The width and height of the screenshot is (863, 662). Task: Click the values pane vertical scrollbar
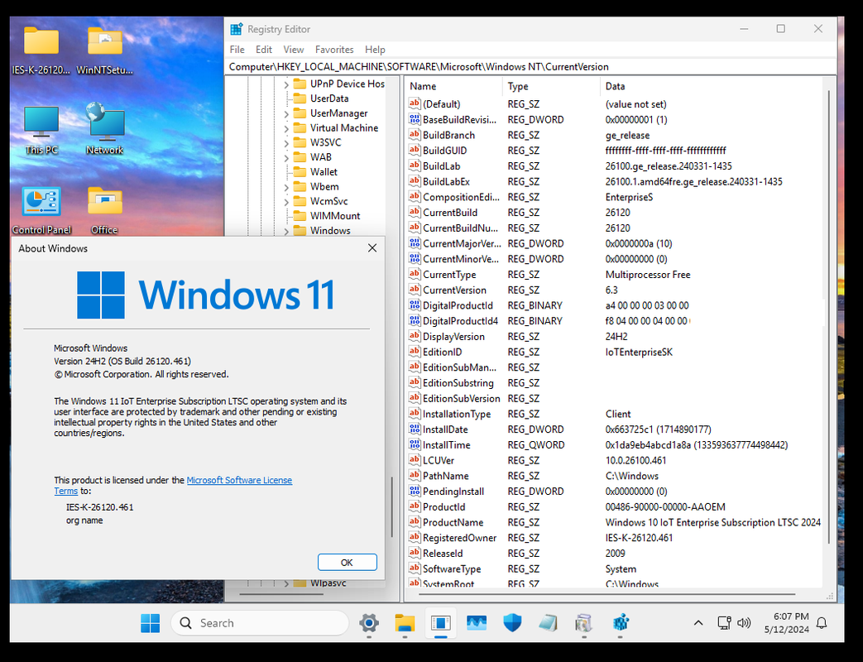[x=829, y=316]
